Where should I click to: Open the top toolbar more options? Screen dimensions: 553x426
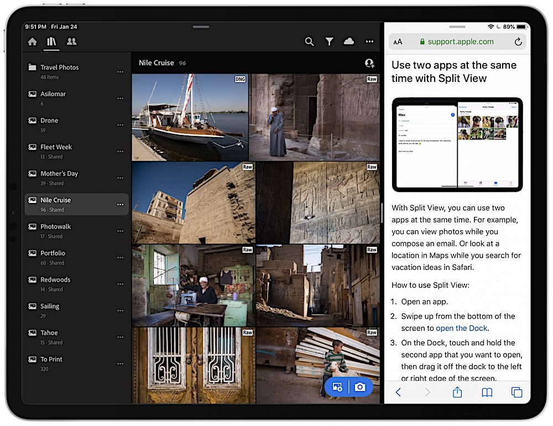pyautogui.click(x=369, y=41)
